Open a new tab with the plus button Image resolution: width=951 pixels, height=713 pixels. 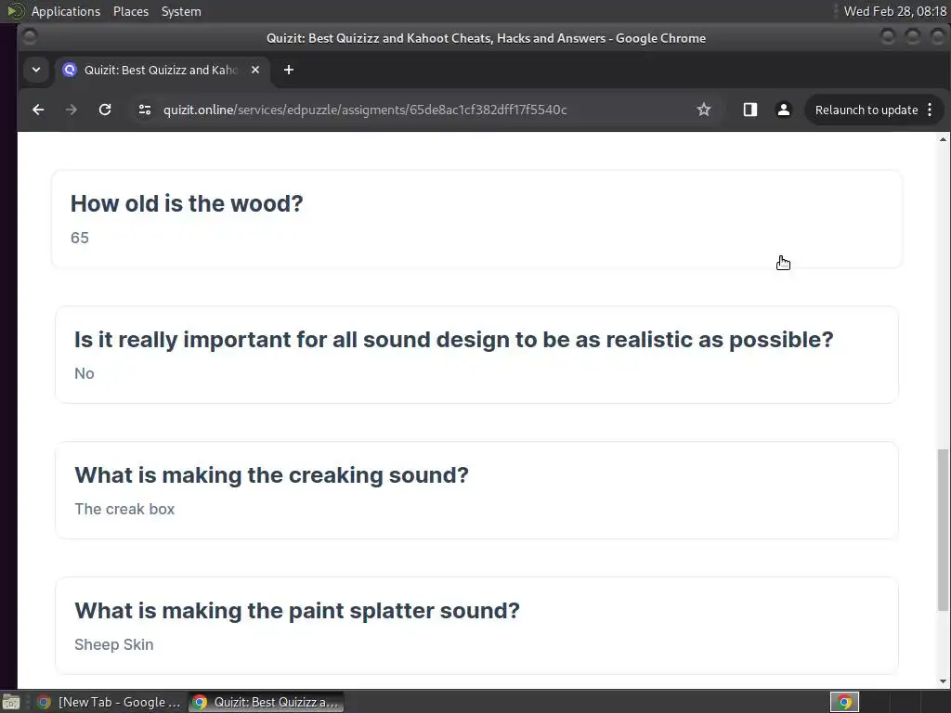(289, 70)
